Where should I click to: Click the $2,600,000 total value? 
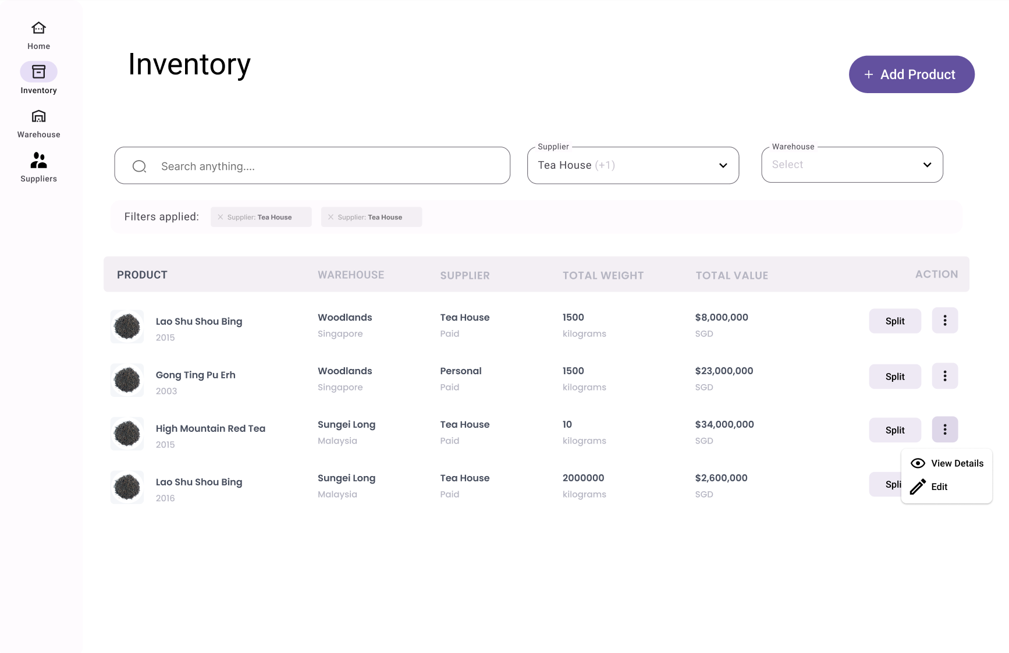pyautogui.click(x=721, y=478)
